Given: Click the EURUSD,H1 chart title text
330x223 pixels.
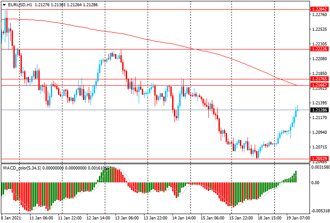Looking at the screenshot, I should (20, 4).
